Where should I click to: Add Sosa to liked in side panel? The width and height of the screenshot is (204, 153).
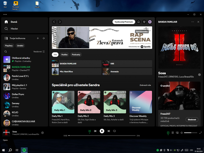coord(200,75)
